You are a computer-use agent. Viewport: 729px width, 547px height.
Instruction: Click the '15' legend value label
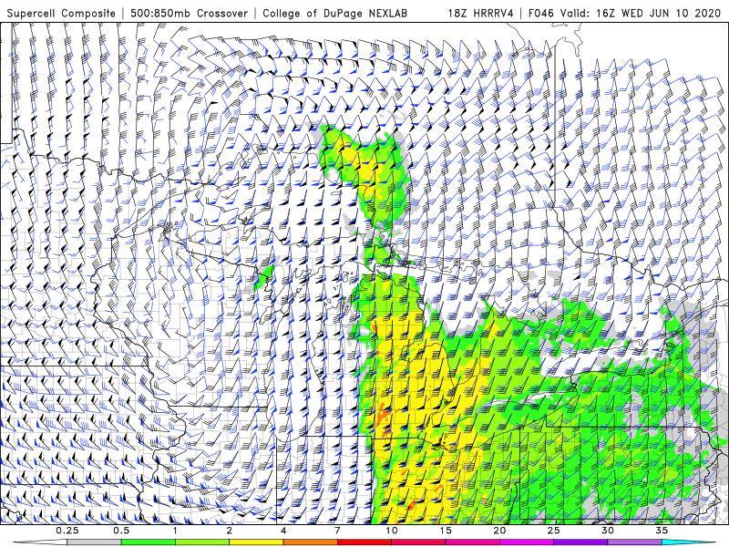[446, 531]
